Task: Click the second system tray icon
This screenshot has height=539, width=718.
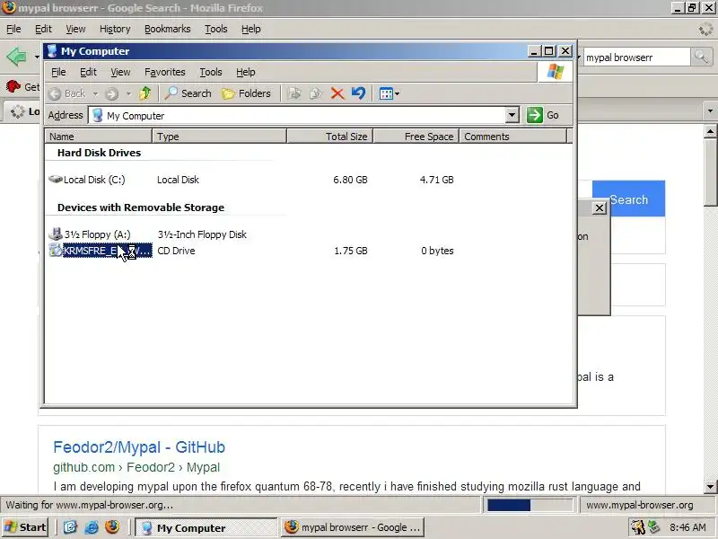Action: click(x=654, y=527)
